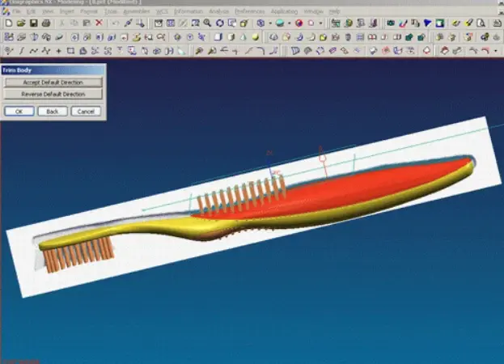Image resolution: width=504 pixels, height=364 pixels.
Task: Select the Spline wavy curve tool
Action: 33,51
